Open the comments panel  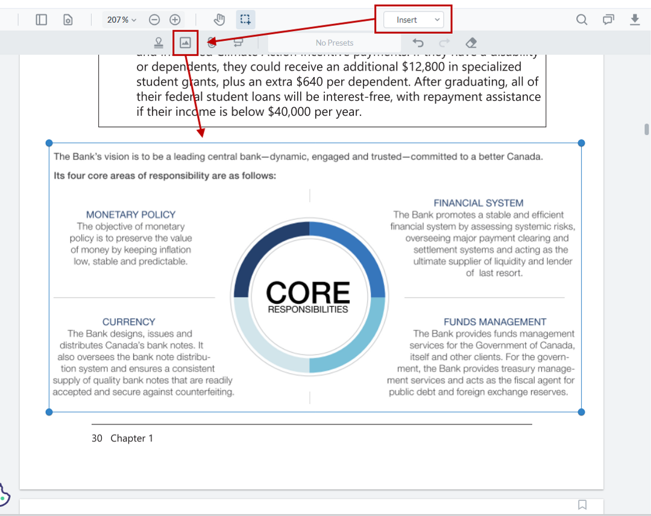607,19
